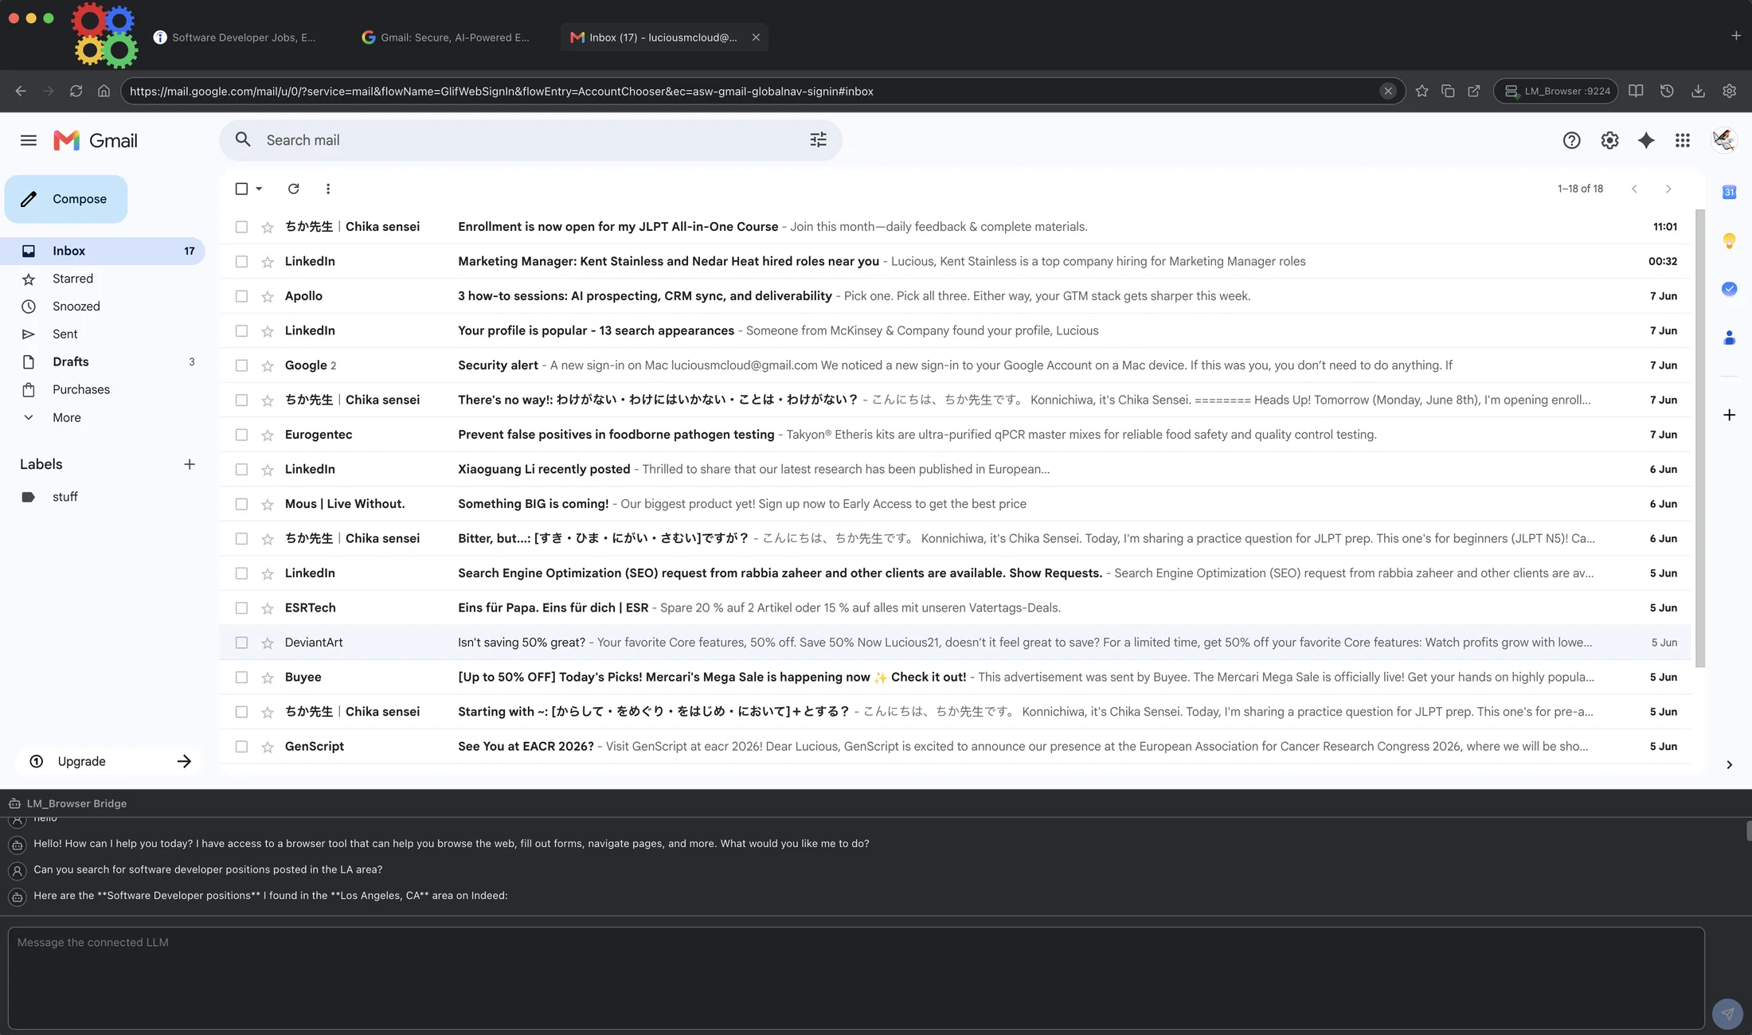Image resolution: width=1752 pixels, height=1035 pixels.
Task: Bookmark page with the star icon in toolbar
Action: (1422, 92)
